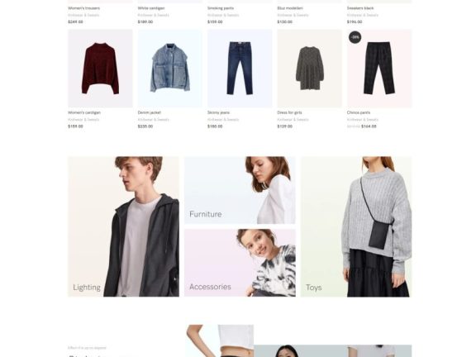Open the Furniture category banner

[240, 190]
